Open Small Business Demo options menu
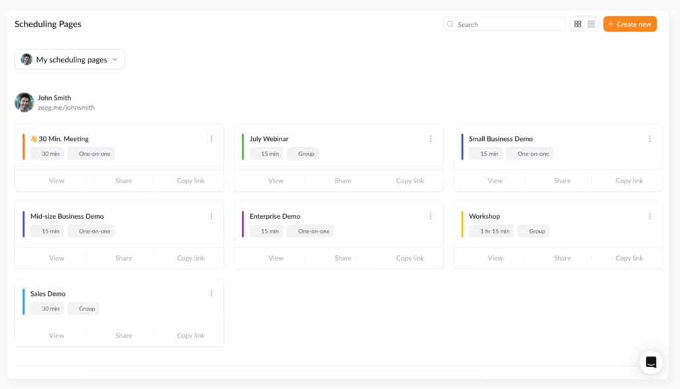 pos(649,138)
